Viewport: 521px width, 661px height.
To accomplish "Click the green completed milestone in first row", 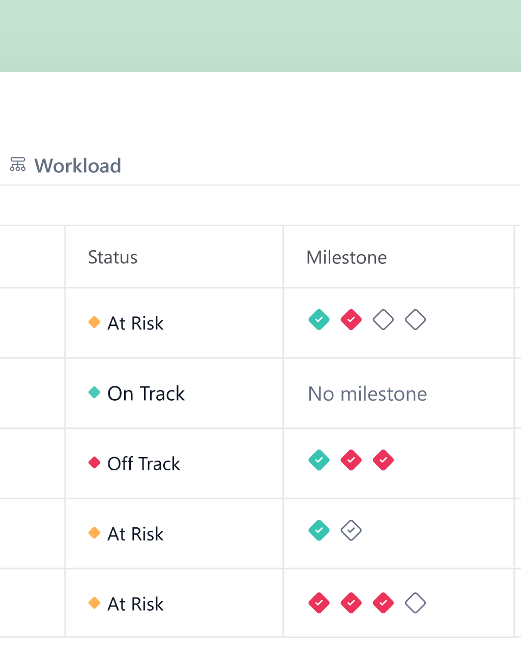I will point(319,320).
